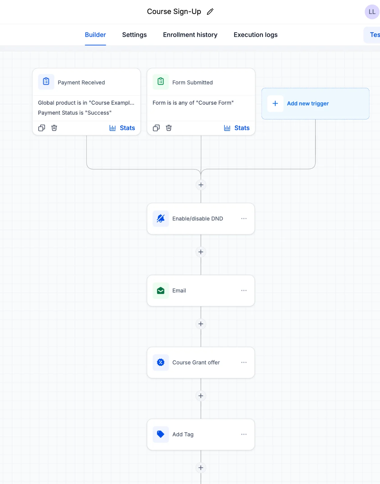The image size is (380, 484).
Task: Click the plus icon in Add new trigger
Action: [x=275, y=103]
